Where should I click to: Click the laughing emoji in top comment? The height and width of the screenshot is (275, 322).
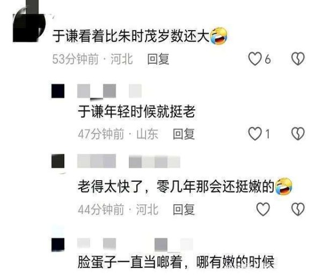219,36
